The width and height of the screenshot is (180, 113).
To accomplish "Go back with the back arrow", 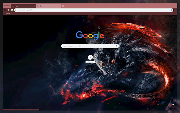I will (x=5, y=10).
